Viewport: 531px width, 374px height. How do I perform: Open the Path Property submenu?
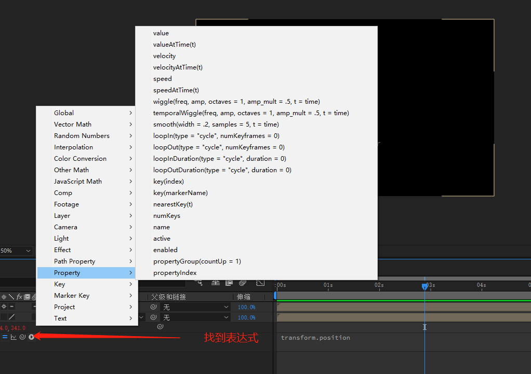click(x=87, y=261)
